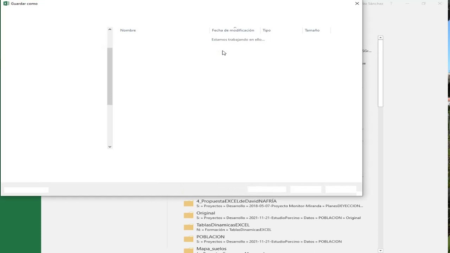The image size is (450, 253).
Task: Minimize the Excel window
Action: coord(407,4)
